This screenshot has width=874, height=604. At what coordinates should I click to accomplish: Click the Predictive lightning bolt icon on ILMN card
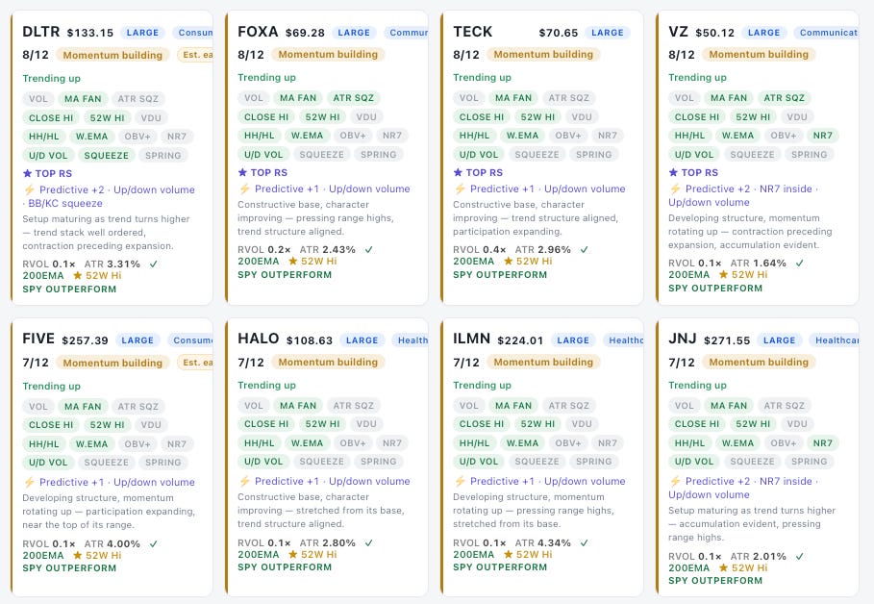tap(460, 481)
